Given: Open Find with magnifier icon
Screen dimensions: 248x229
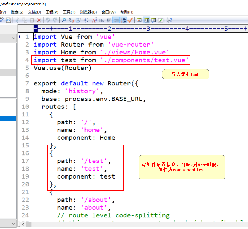Looking at the screenshot, I should point(64,20).
